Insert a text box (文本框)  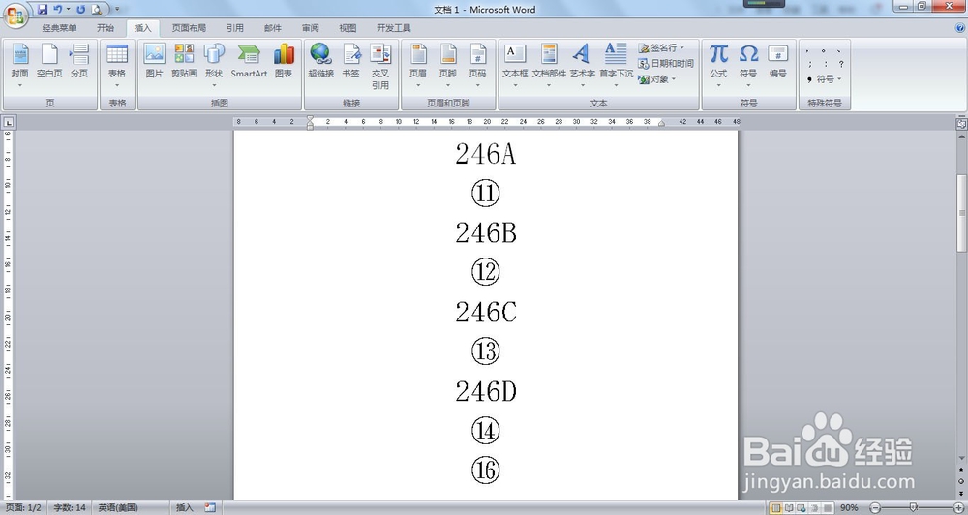515,65
